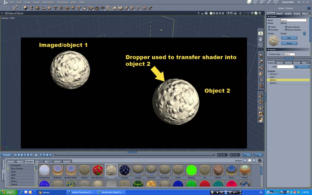
Task: Select the fire primitive tool
Action: click(85, 8)
